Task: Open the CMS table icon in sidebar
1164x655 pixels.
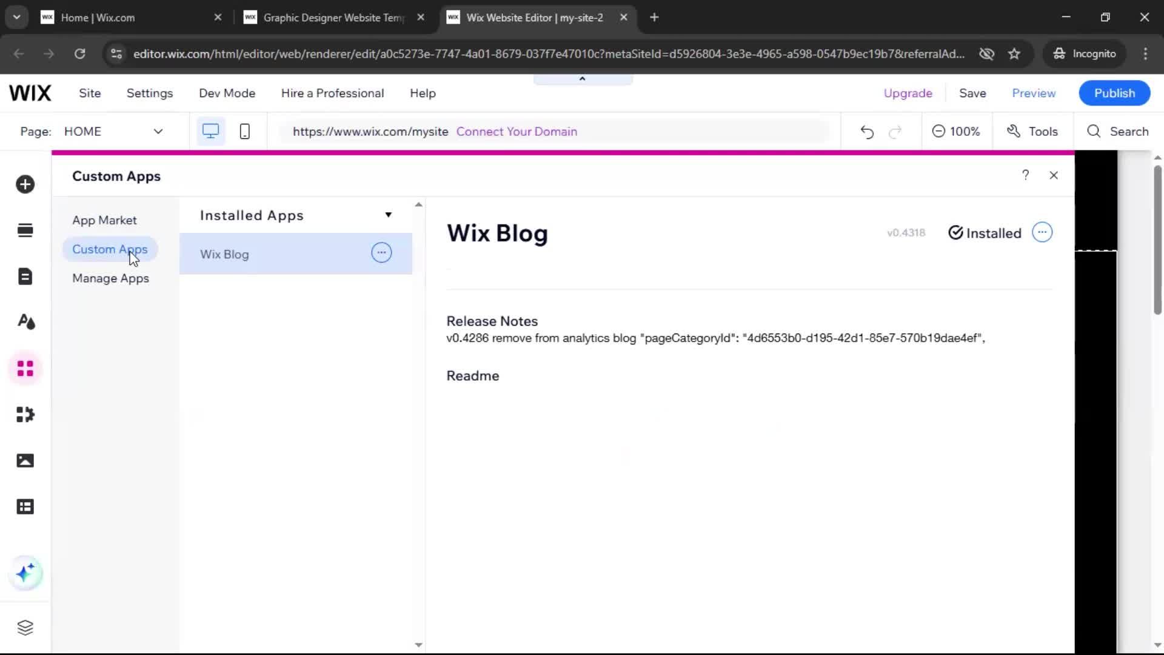Action: (25, 507)
